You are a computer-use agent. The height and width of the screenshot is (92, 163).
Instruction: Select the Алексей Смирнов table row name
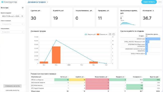[38, 83]
